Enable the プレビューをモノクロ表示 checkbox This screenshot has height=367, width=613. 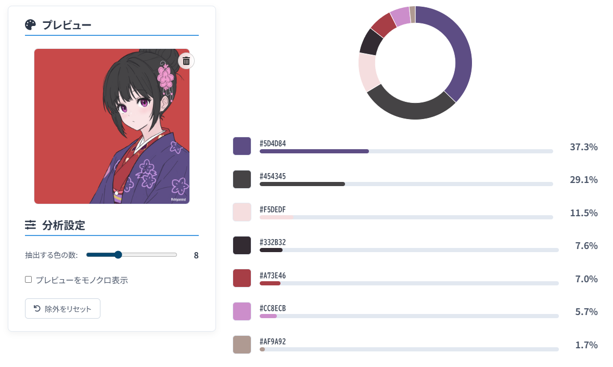[29, 280]
